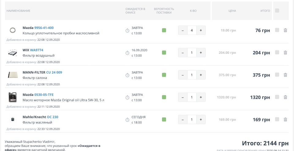The width and height of the screenshot is (294, 151).
Task: Click the Масло моторное Mazda Original oil description
Action: coord(63,100)
